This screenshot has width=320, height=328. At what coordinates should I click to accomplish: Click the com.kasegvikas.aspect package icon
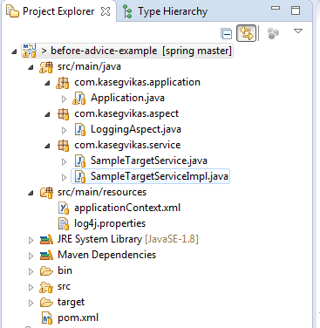coord(63,114)
